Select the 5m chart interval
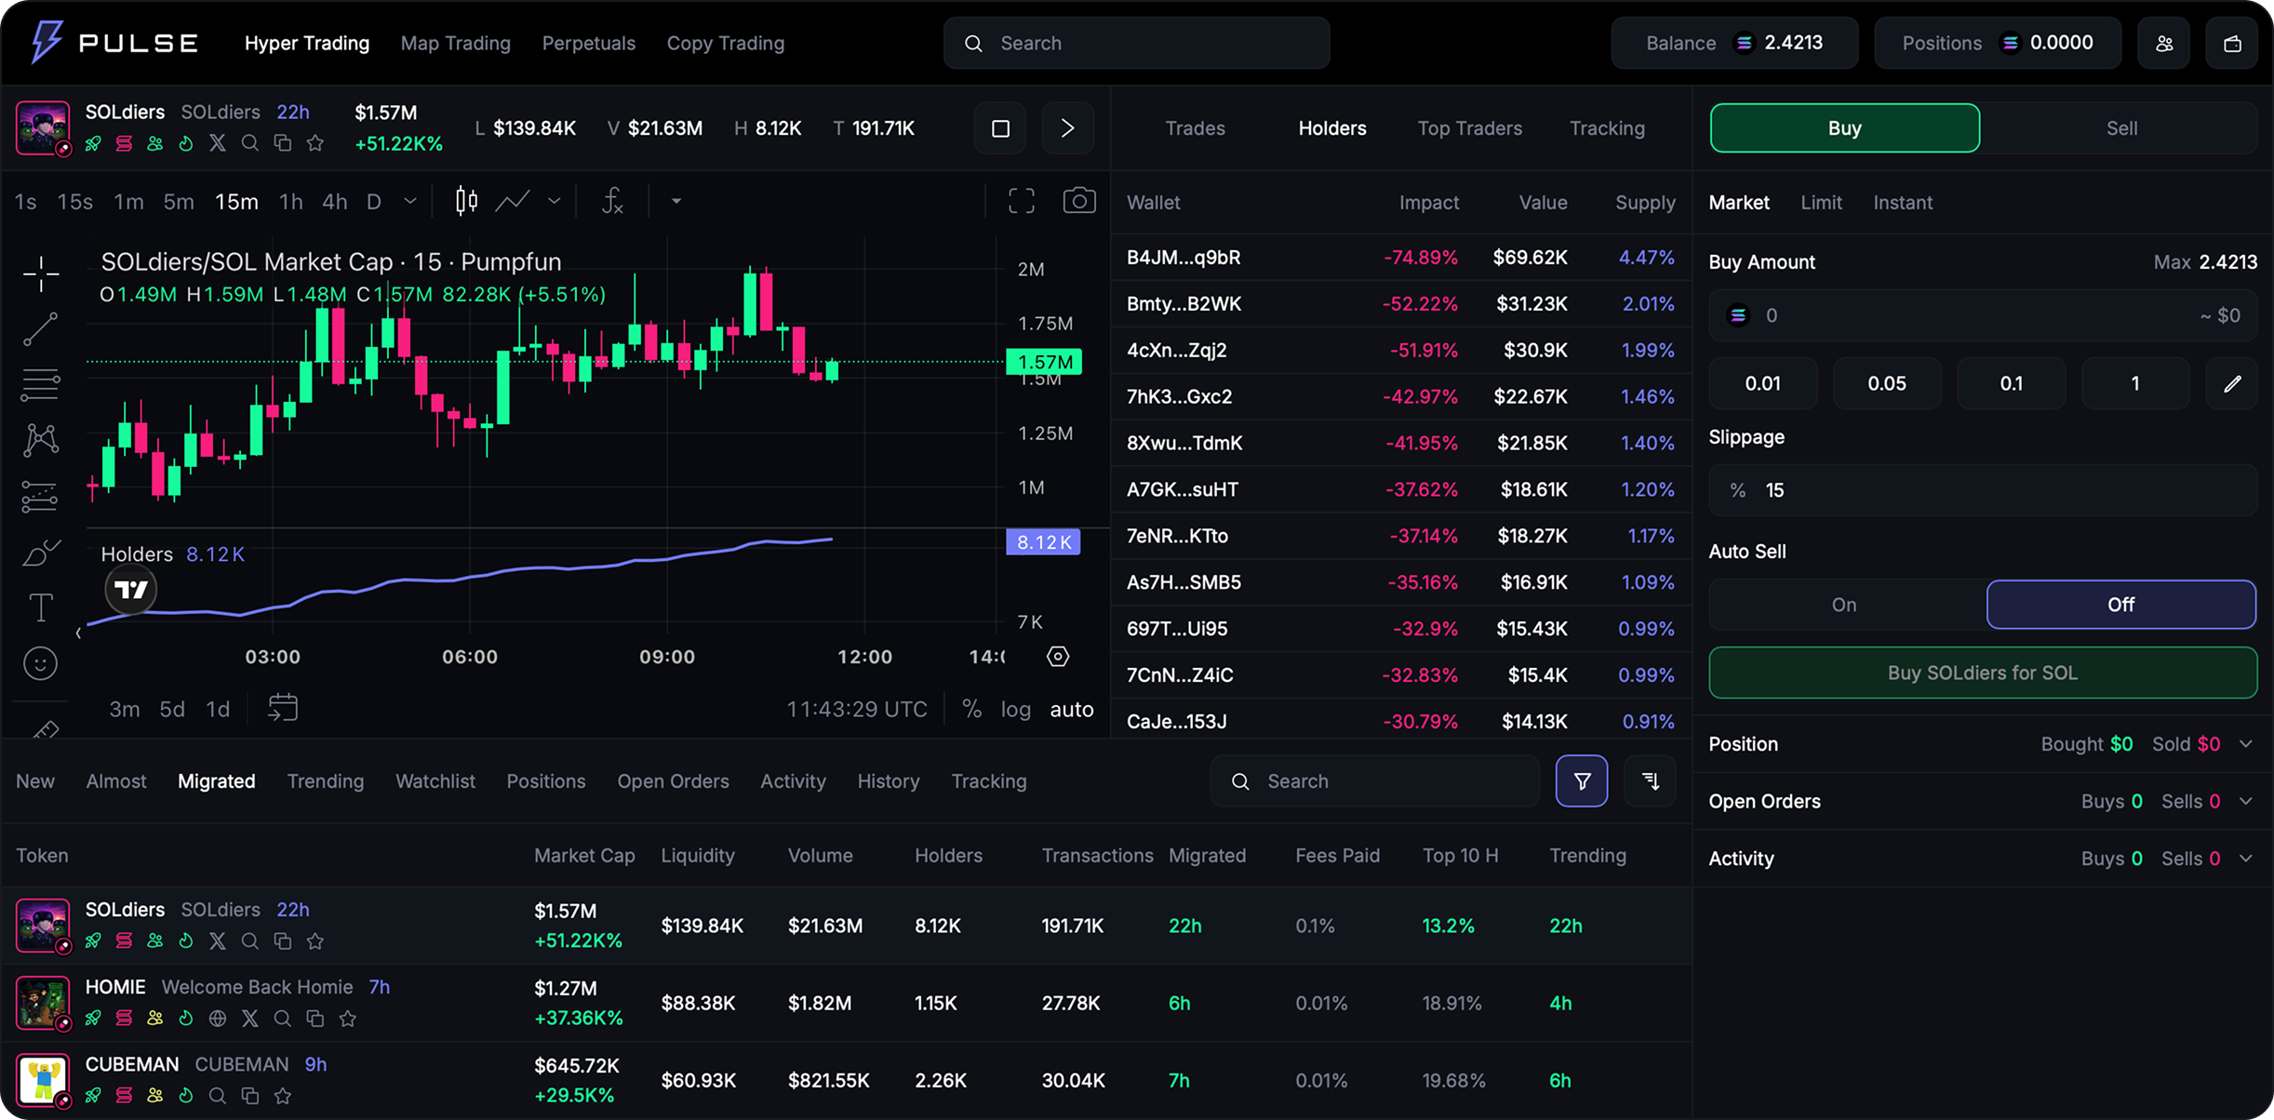This screenshot has width=2274, height=1120. pos(179,202)
